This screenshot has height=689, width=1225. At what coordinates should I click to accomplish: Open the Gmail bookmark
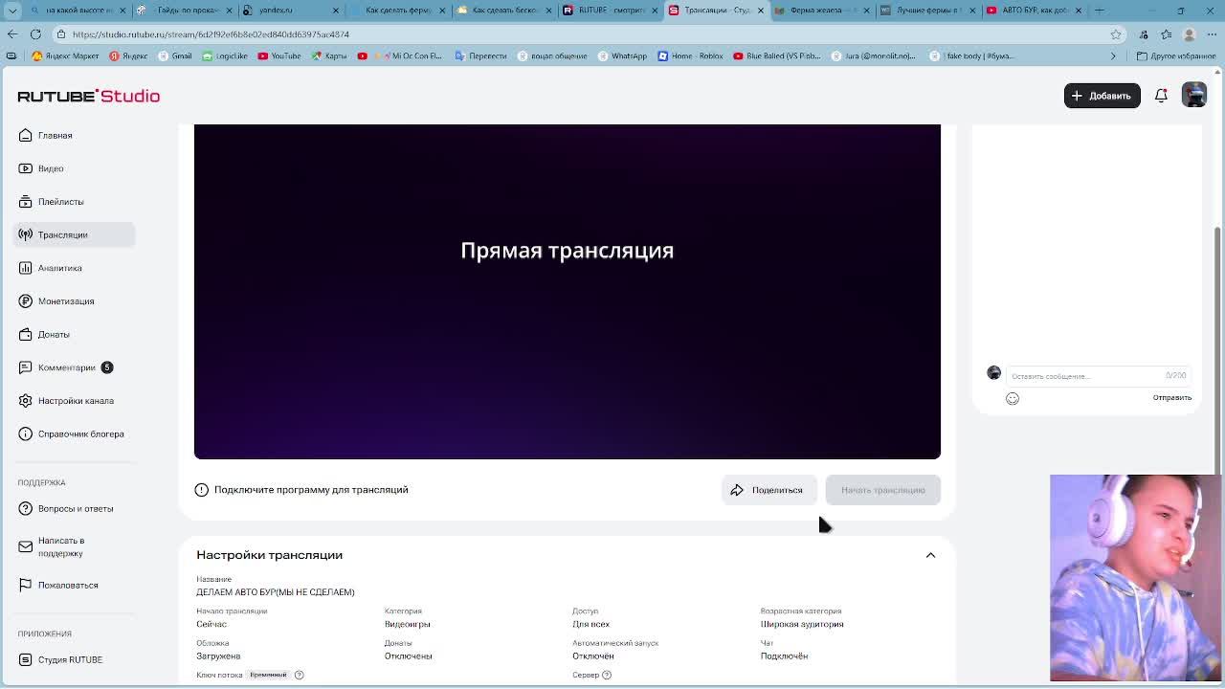coord(175,56)
